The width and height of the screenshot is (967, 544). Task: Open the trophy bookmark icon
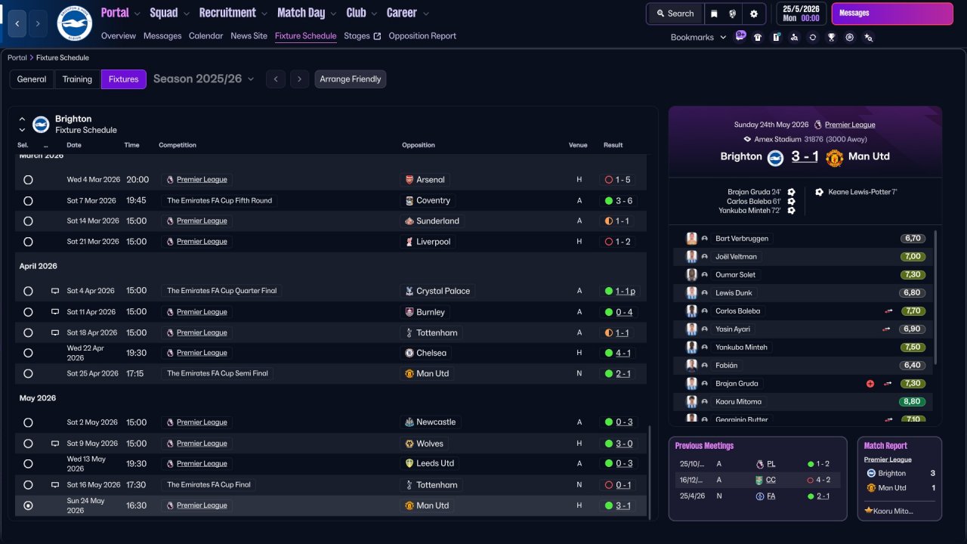[x=831, y=37]
